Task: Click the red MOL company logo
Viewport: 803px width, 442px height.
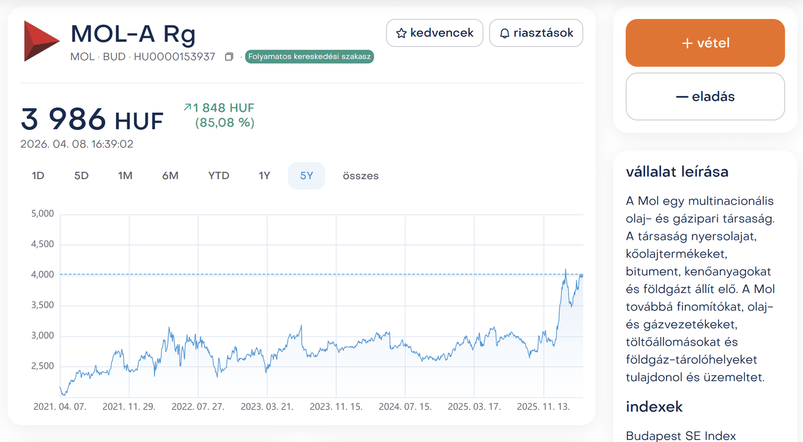Action: click(41, 41)
